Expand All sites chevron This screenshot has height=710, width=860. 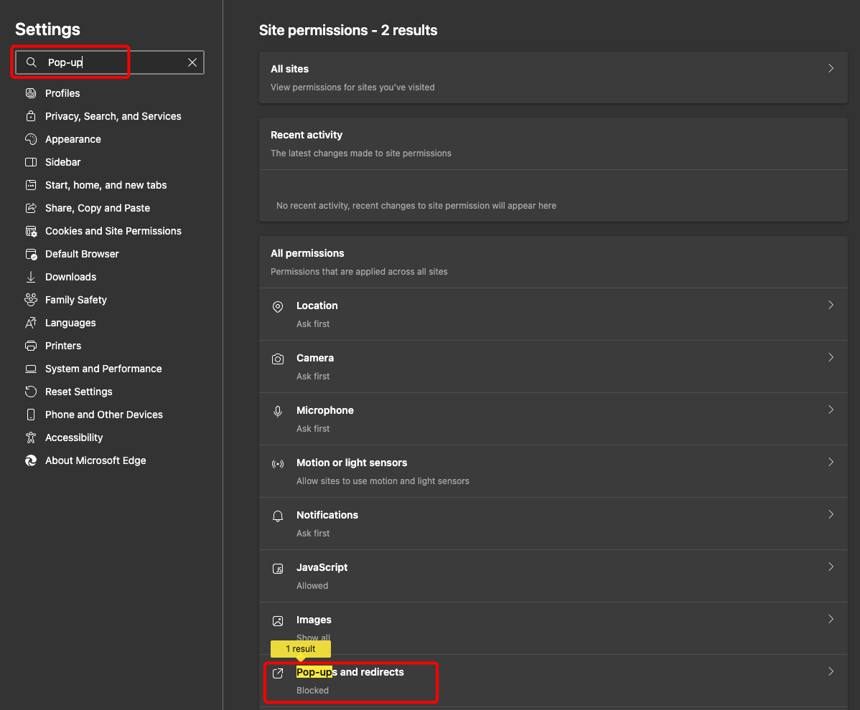(831, 68)
